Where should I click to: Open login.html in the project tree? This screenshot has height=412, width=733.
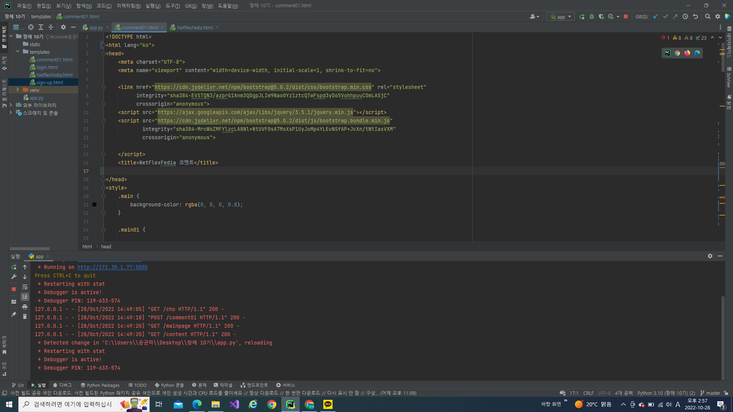(x=47, y=67)
